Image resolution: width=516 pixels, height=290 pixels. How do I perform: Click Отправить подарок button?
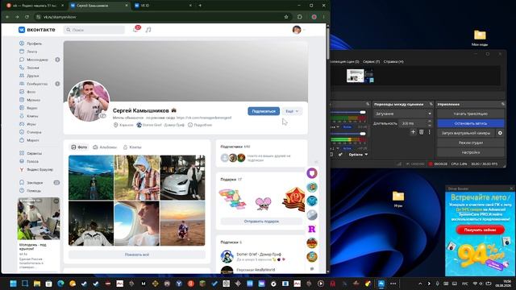261,222
